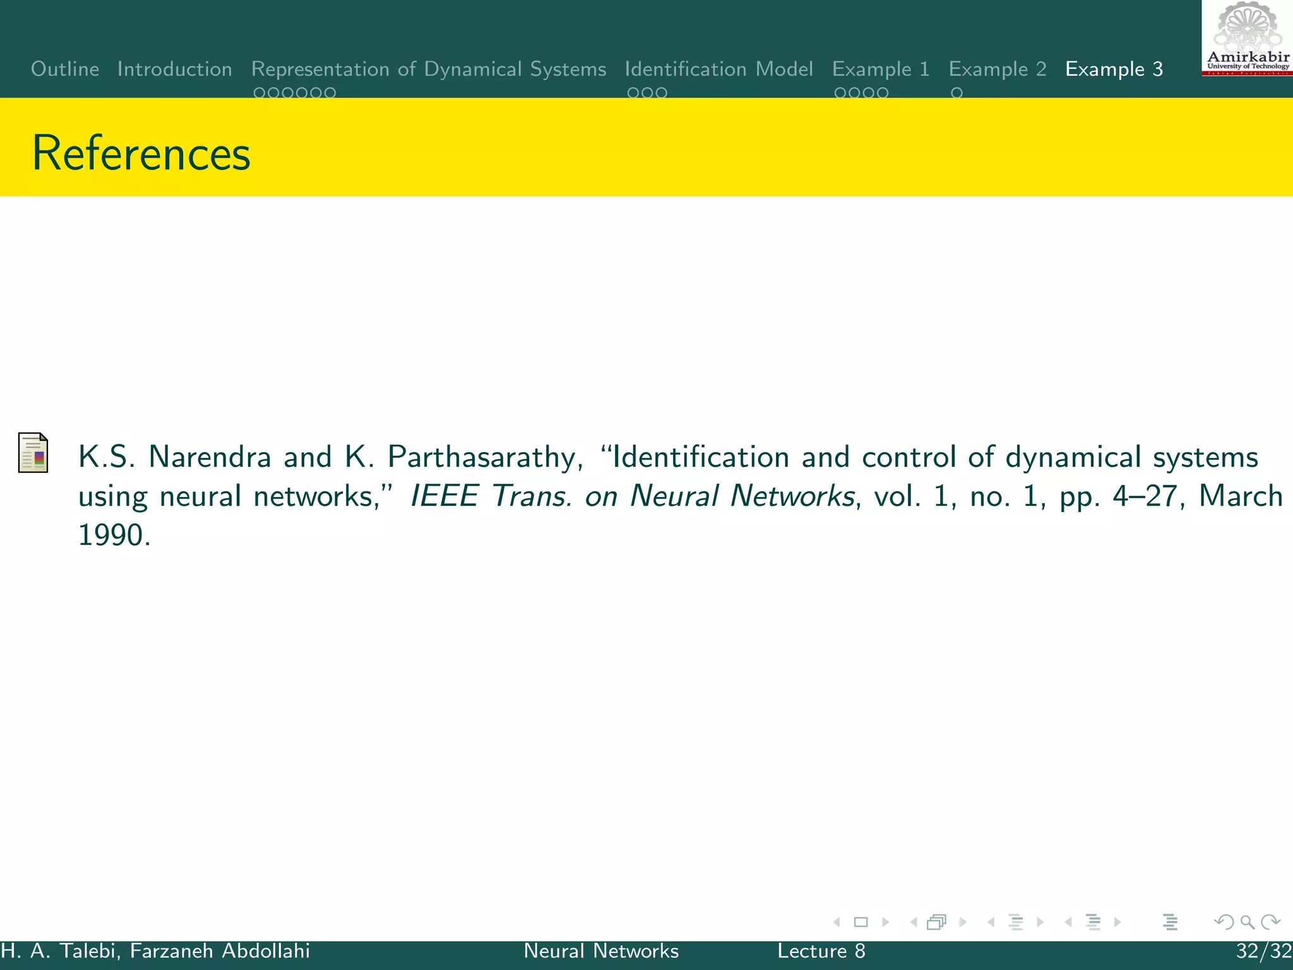
Task: Go back with the left arrow beside the stacked-frames icon
Action: click(913, 922)
